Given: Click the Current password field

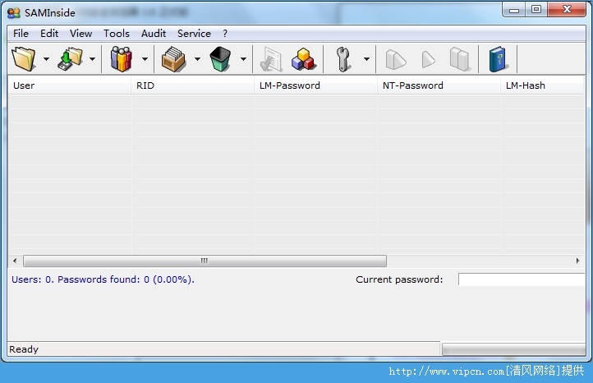Looking at the screenshot, I should coord(522,279).
